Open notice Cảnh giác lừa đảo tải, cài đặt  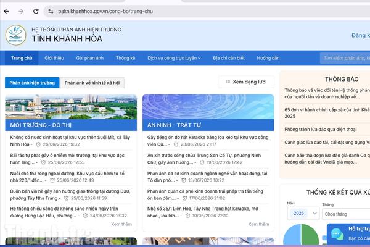point(327,143)
